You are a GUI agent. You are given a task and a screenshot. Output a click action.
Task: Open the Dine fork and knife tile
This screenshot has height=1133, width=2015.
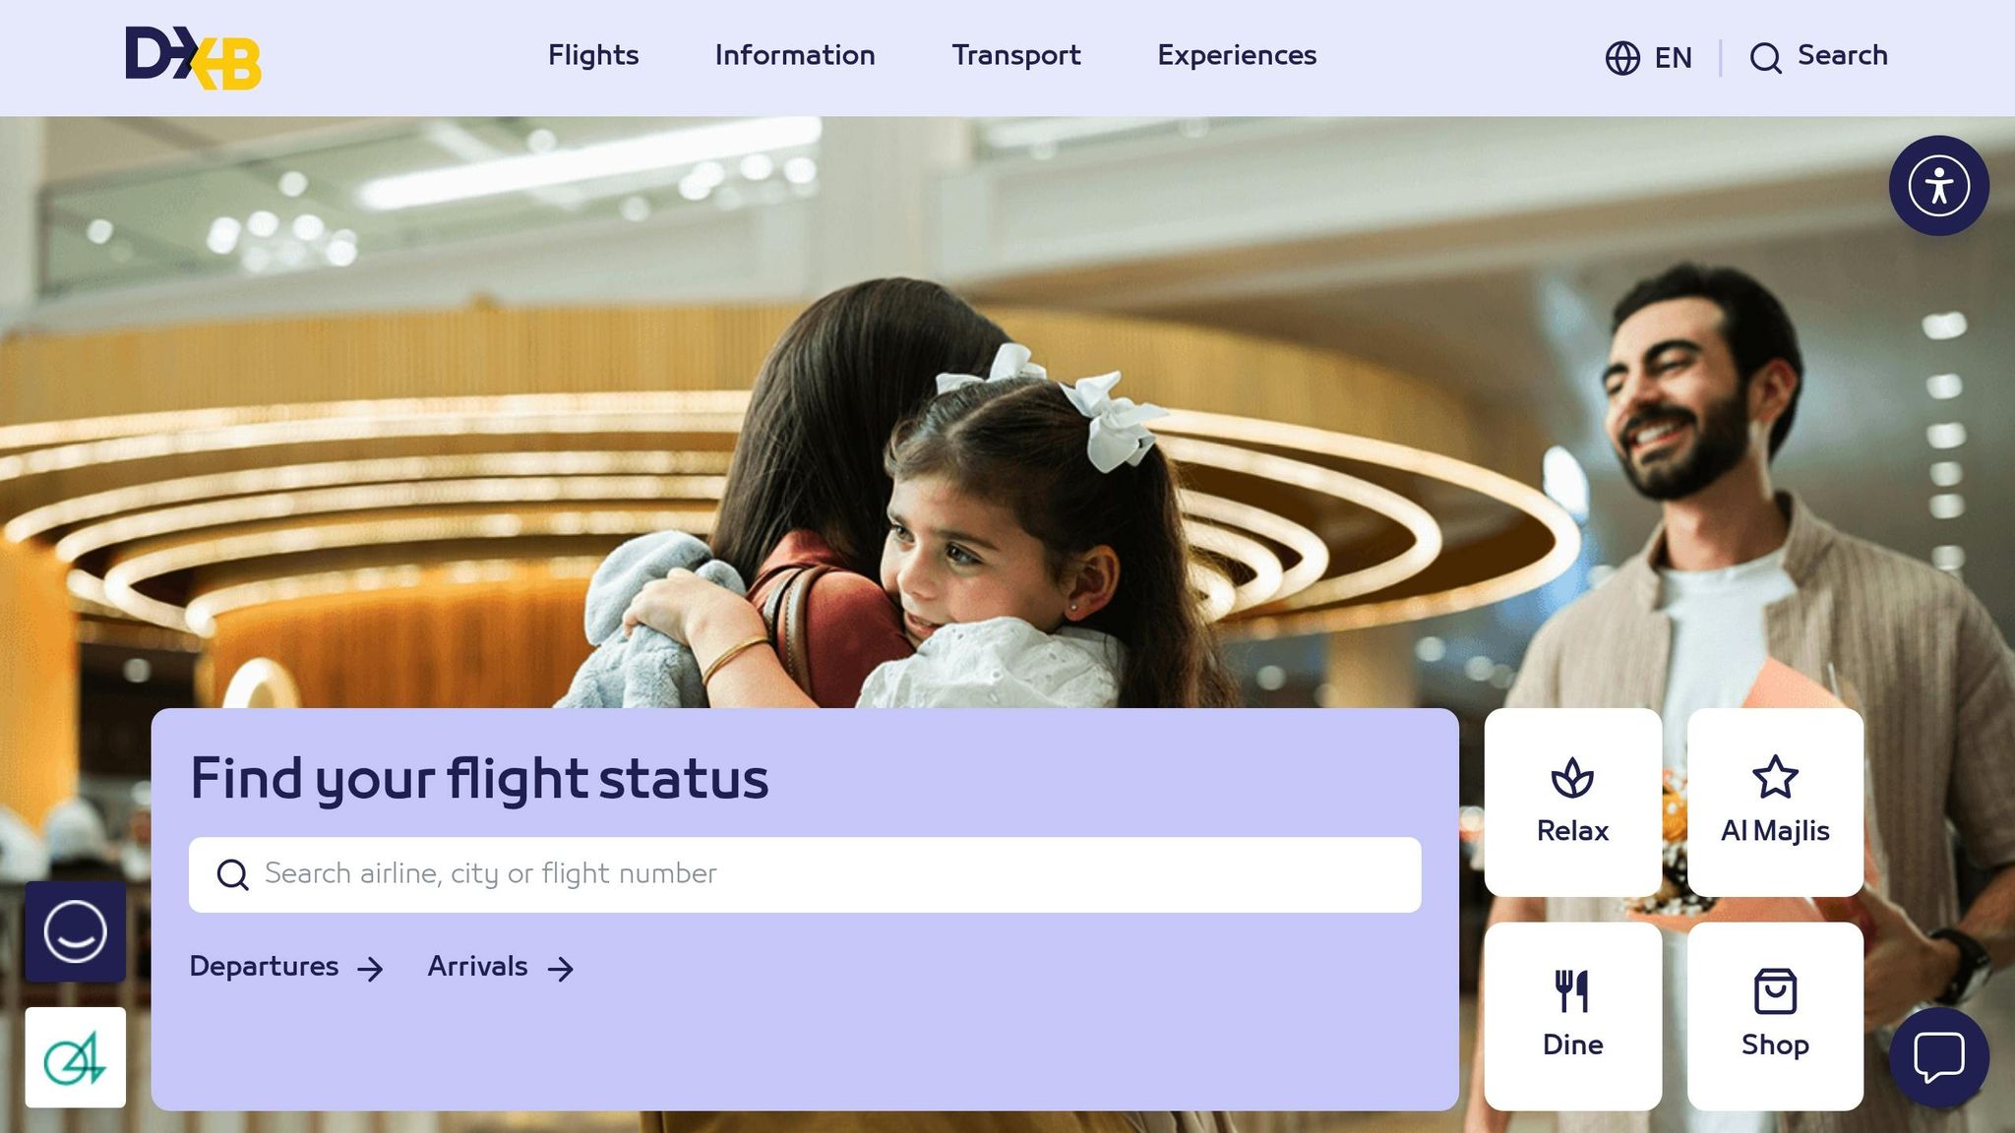pyautogui.click(x=1572, y=1016)
